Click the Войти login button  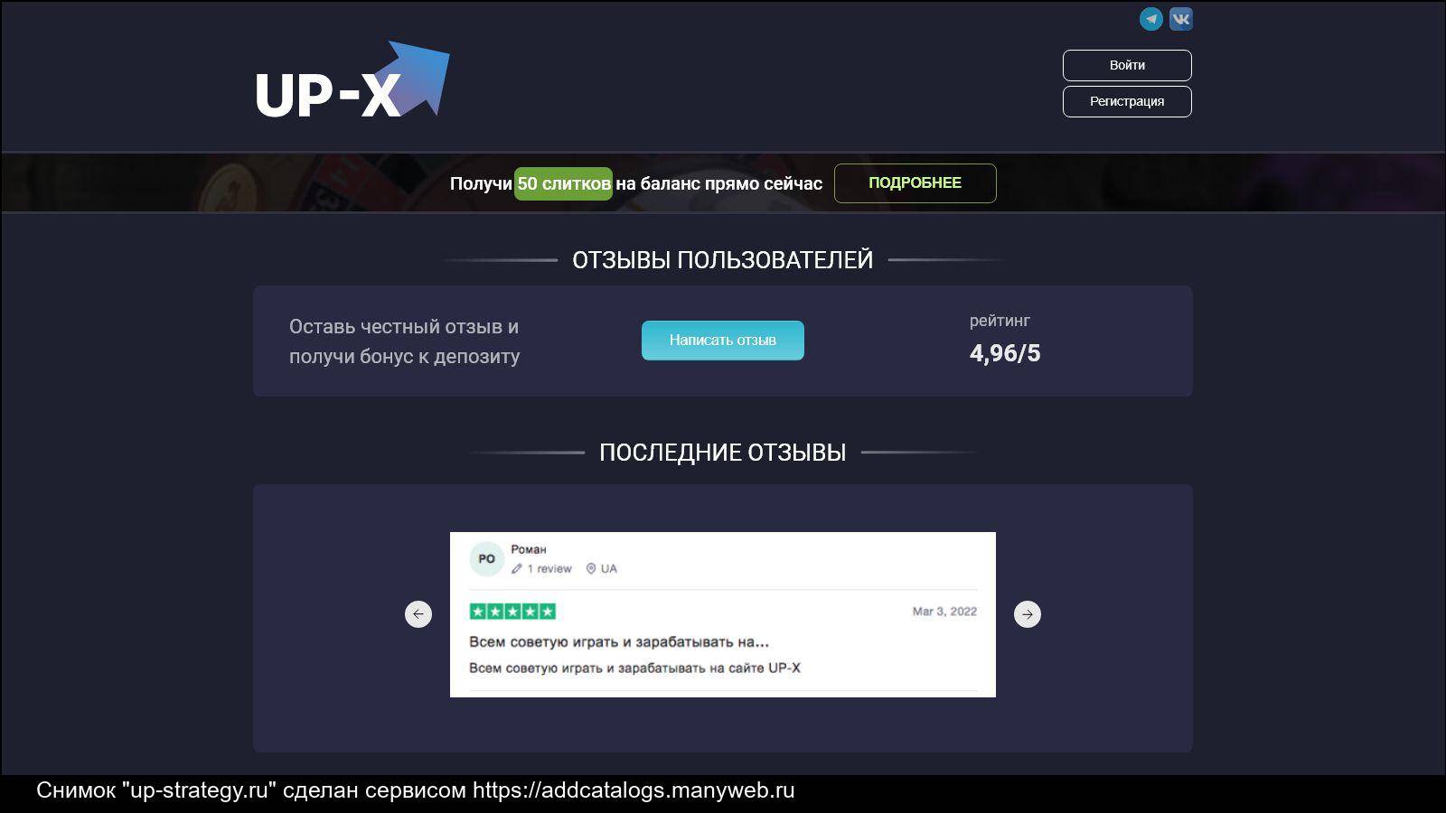pos(1127,65)
